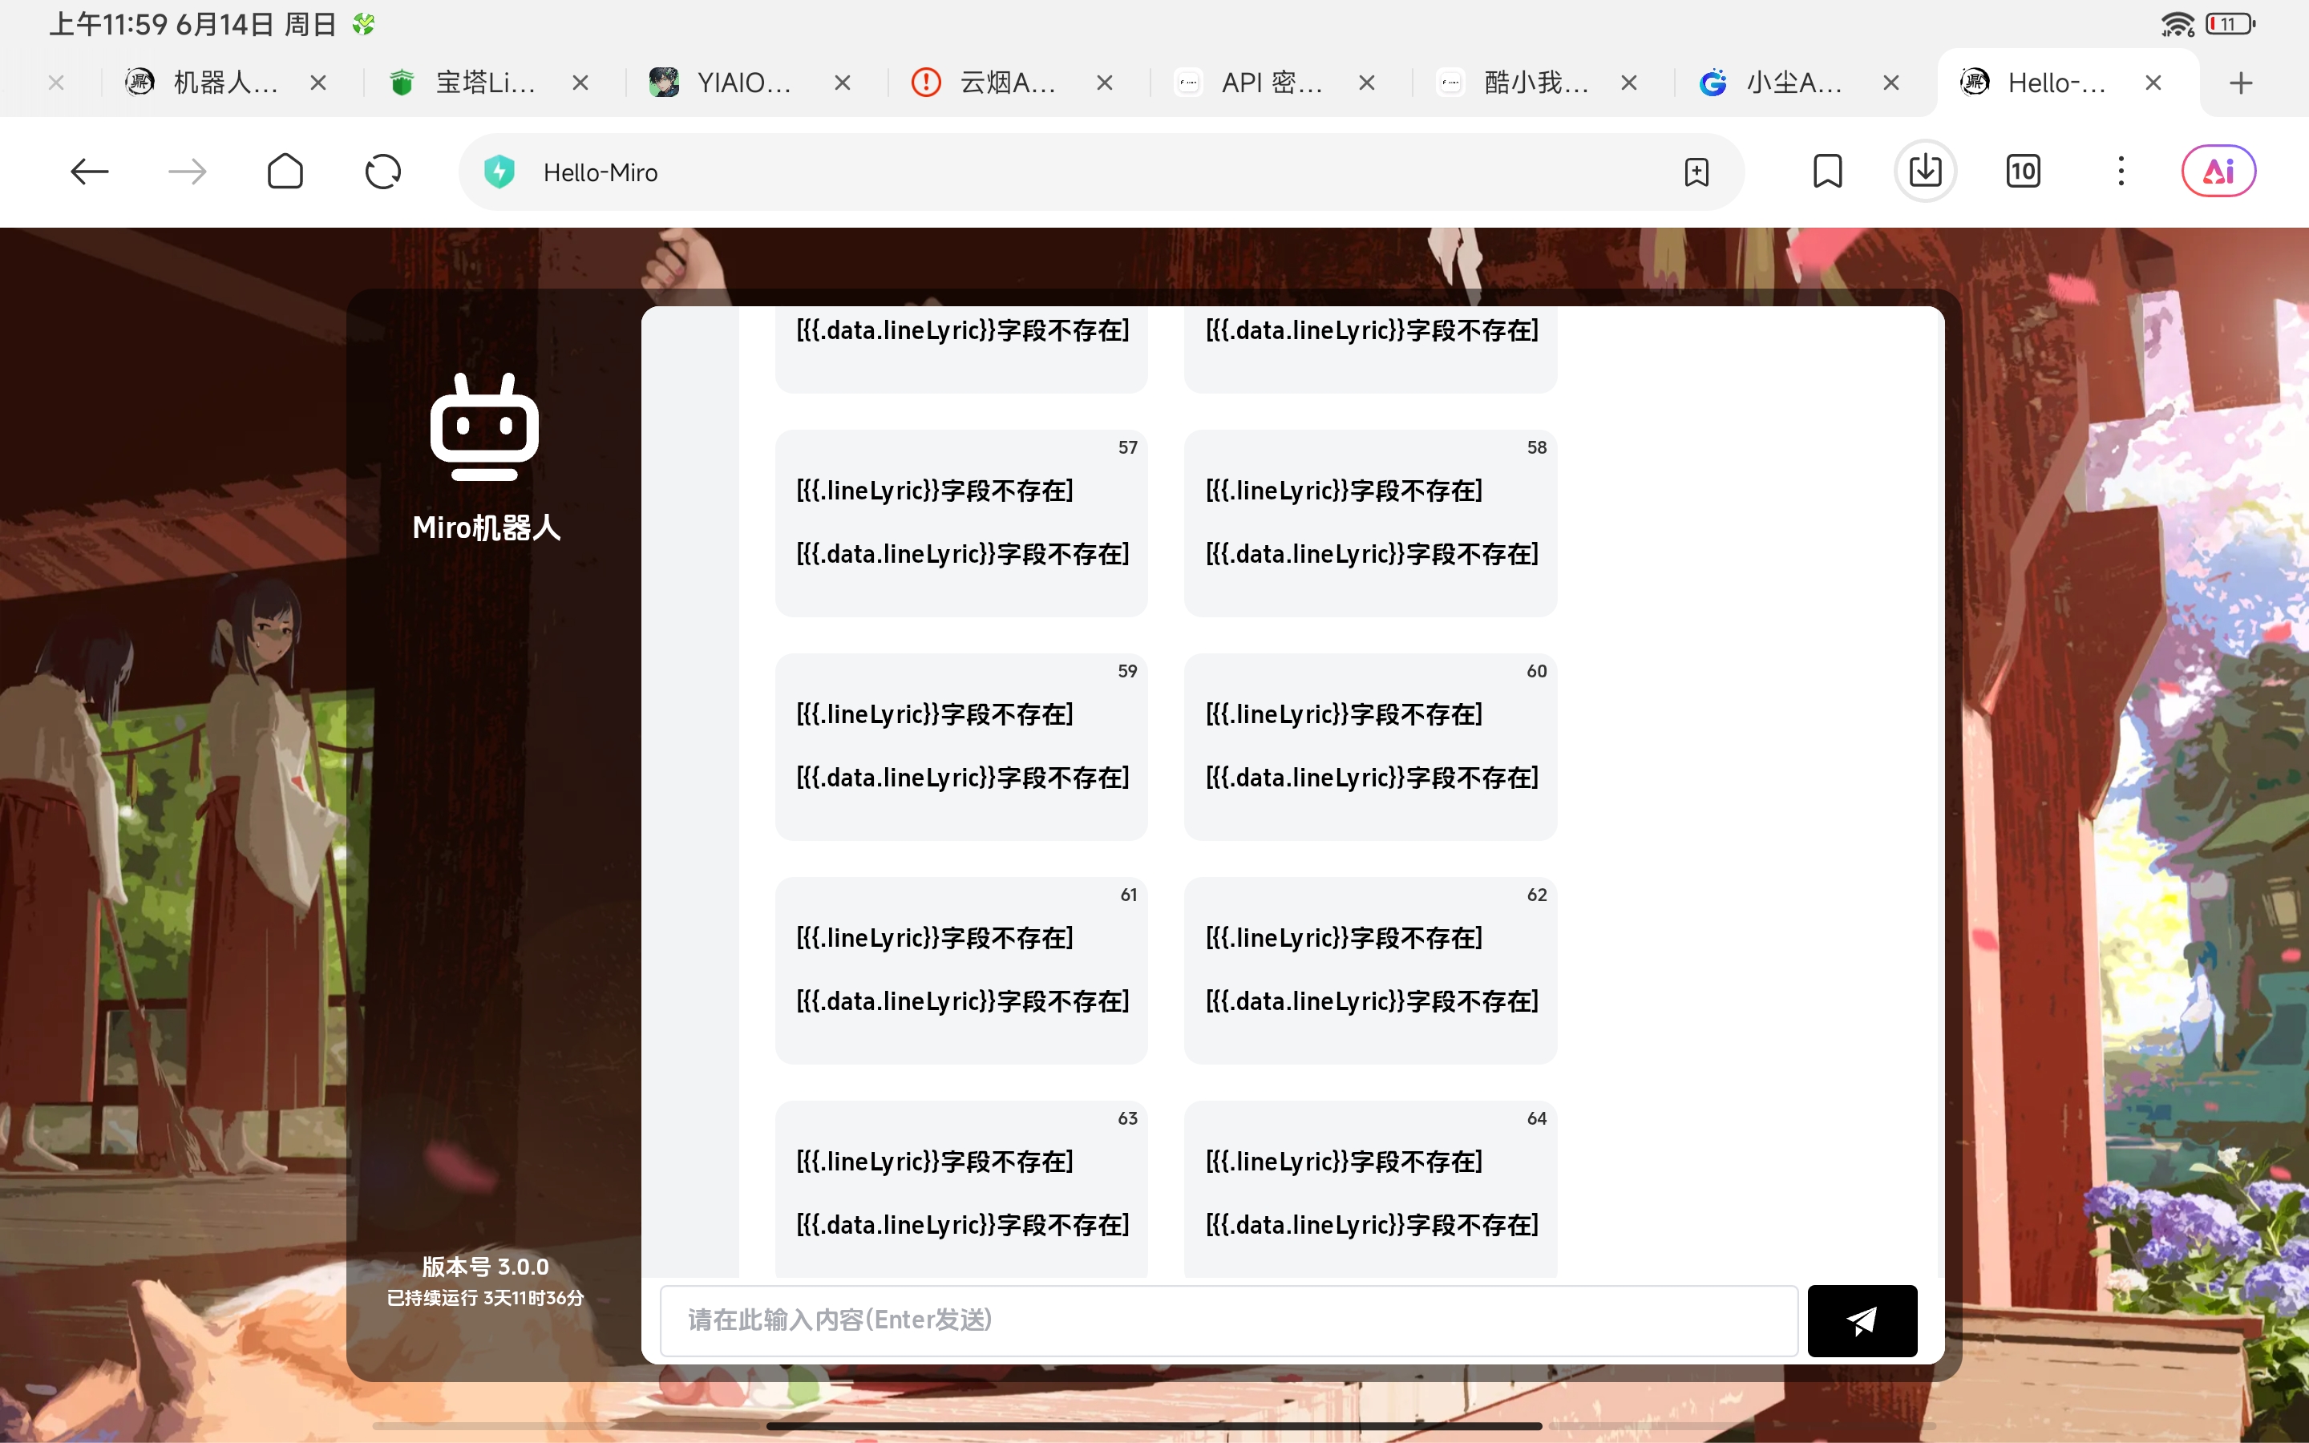Image resolution: width=2309 pixels, height=1443 pixels.
Task: Close the YIAIO tab
Action: (843, 83)
